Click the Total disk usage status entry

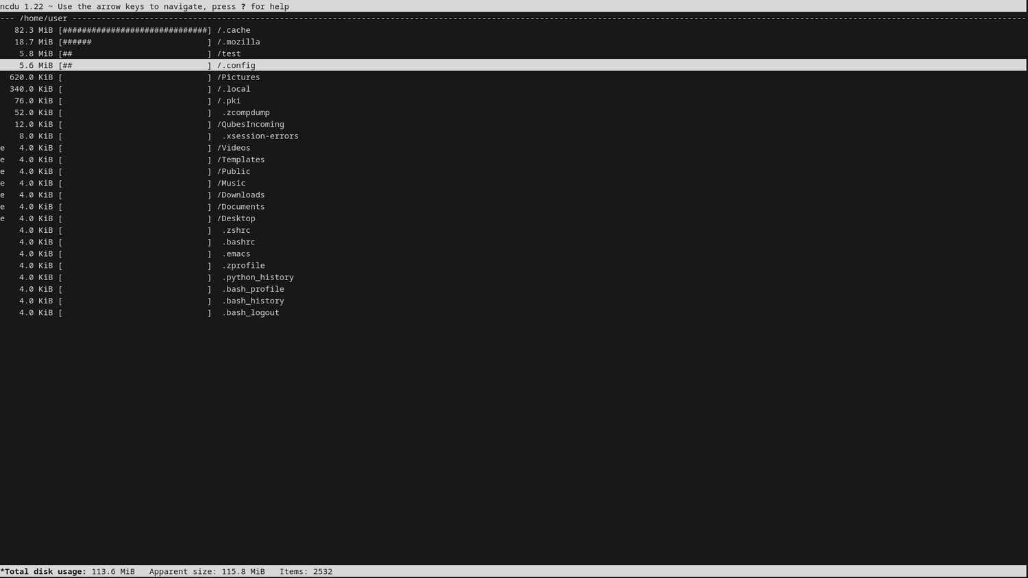click(x=68, y=571)
